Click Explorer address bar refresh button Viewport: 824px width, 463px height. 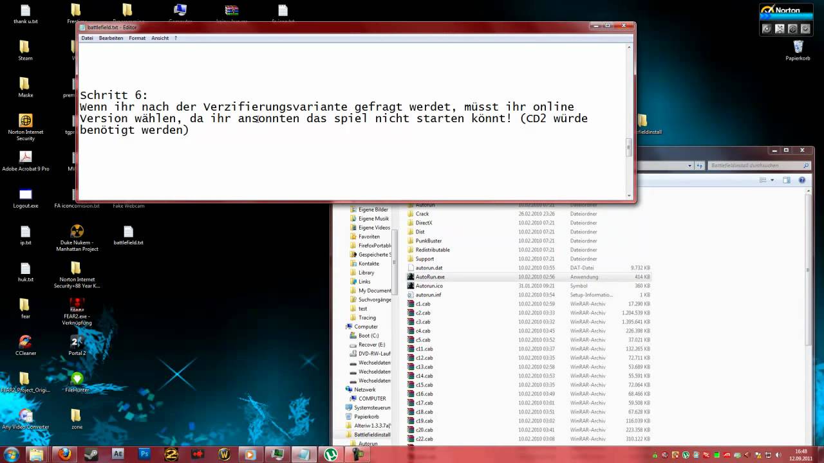pos(700,165)
